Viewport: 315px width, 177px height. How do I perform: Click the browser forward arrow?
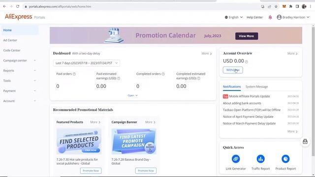(11, 6)
